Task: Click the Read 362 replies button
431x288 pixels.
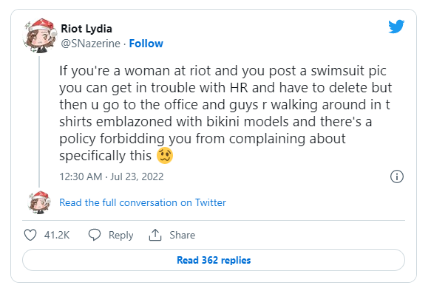Action: click(x=214, y=260)
